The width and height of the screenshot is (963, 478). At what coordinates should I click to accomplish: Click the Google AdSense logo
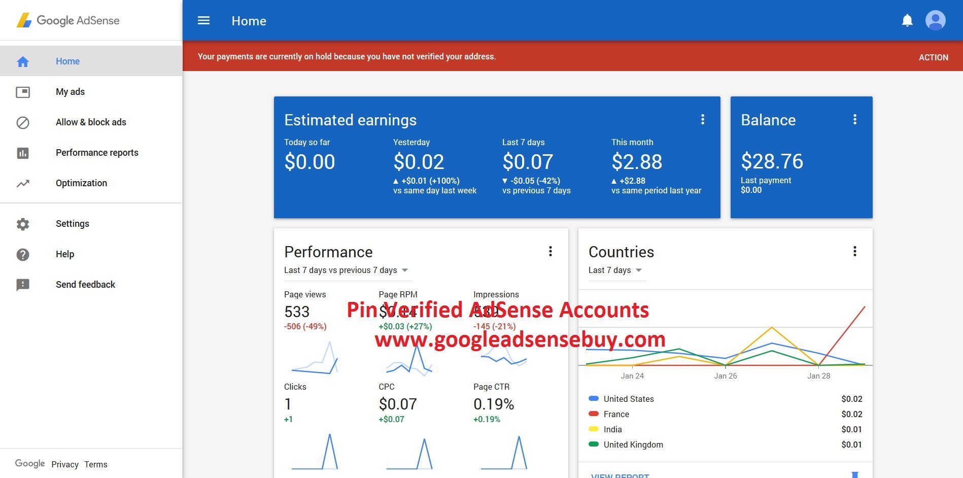click(x=68, y=21)
